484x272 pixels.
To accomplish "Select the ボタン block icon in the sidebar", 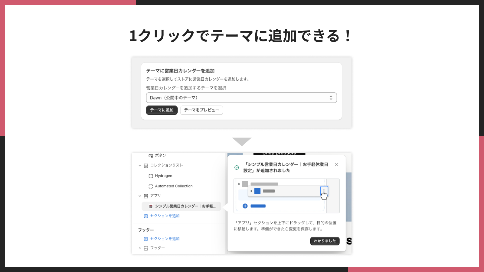I will 151,155.
